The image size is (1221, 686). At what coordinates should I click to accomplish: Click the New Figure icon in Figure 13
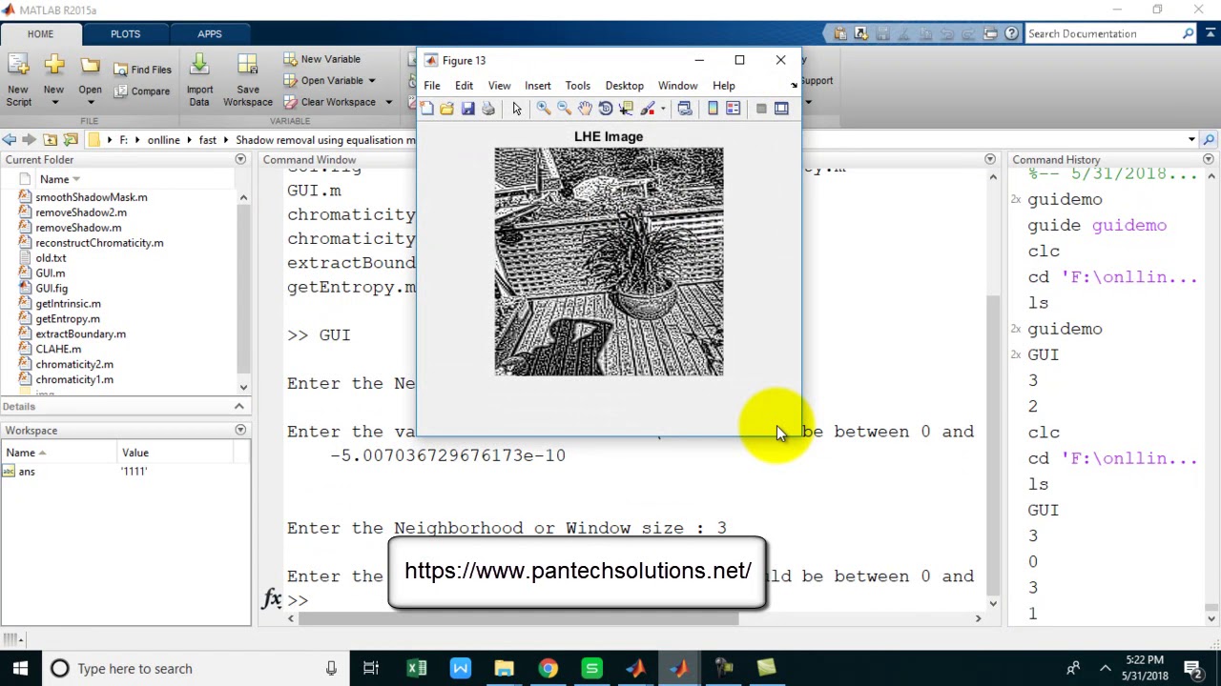426,109
